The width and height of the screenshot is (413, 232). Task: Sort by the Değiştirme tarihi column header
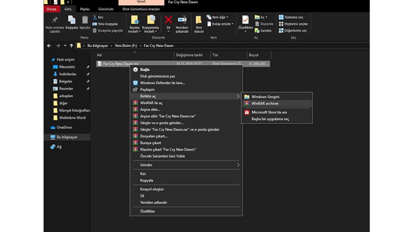(189, 55)
